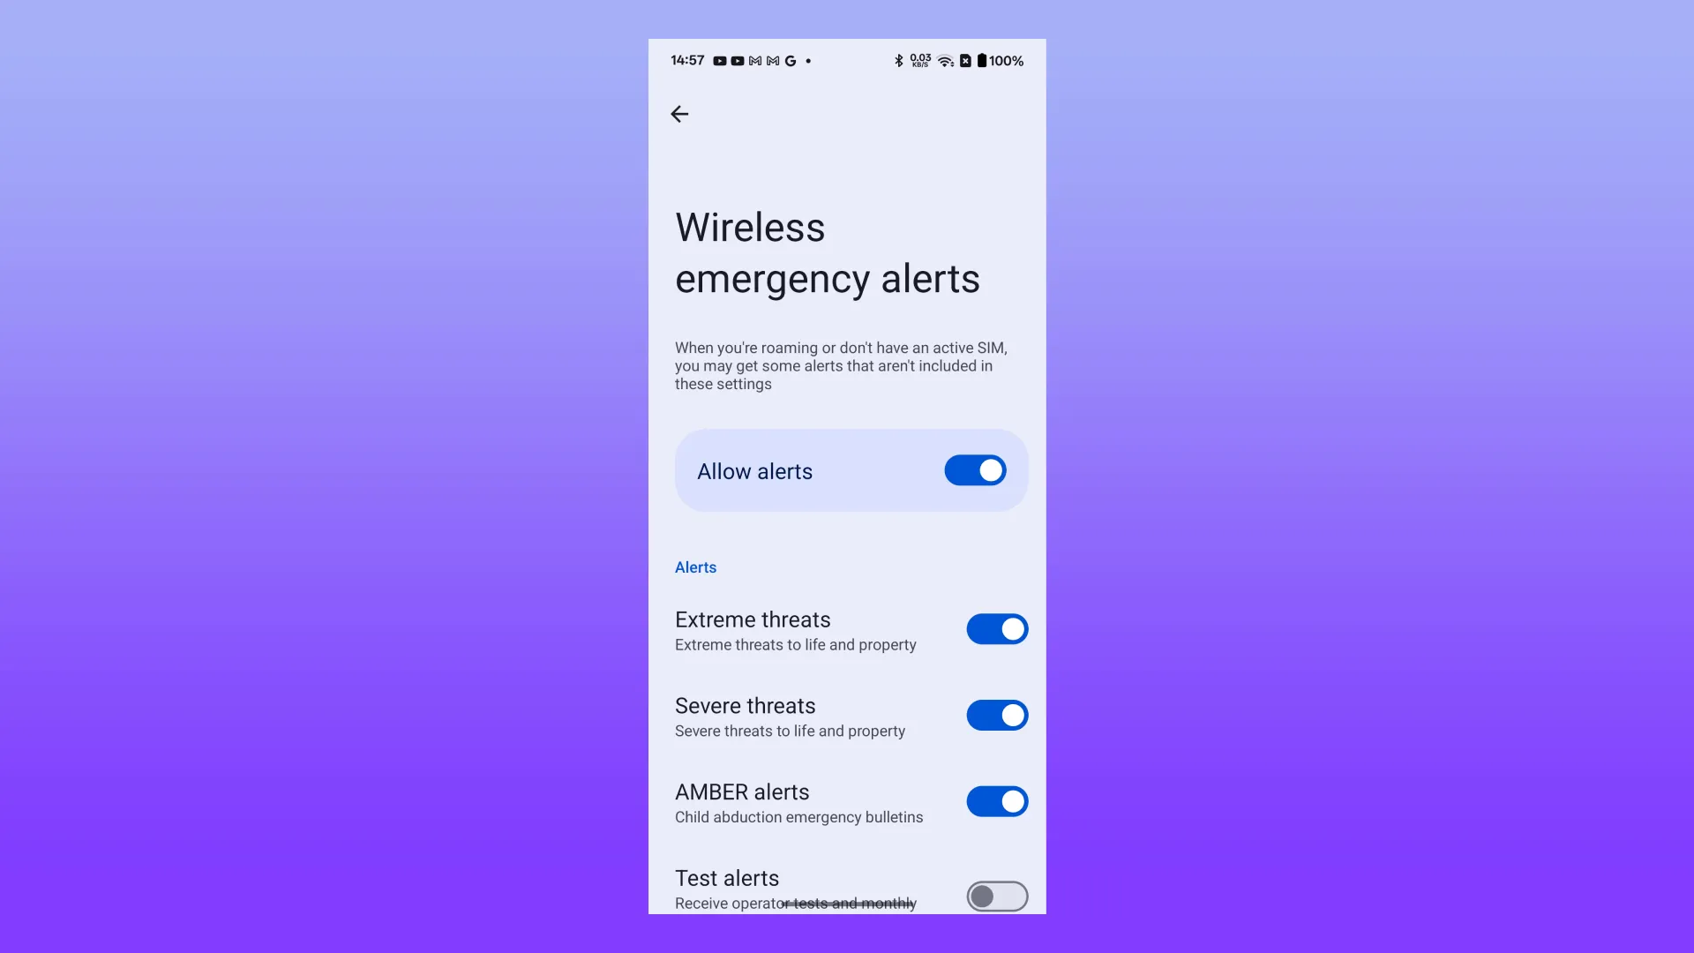The height and width of the screenshot is (953, 1694).
Task: Tap the battery percentage icon
Action: 998,61
